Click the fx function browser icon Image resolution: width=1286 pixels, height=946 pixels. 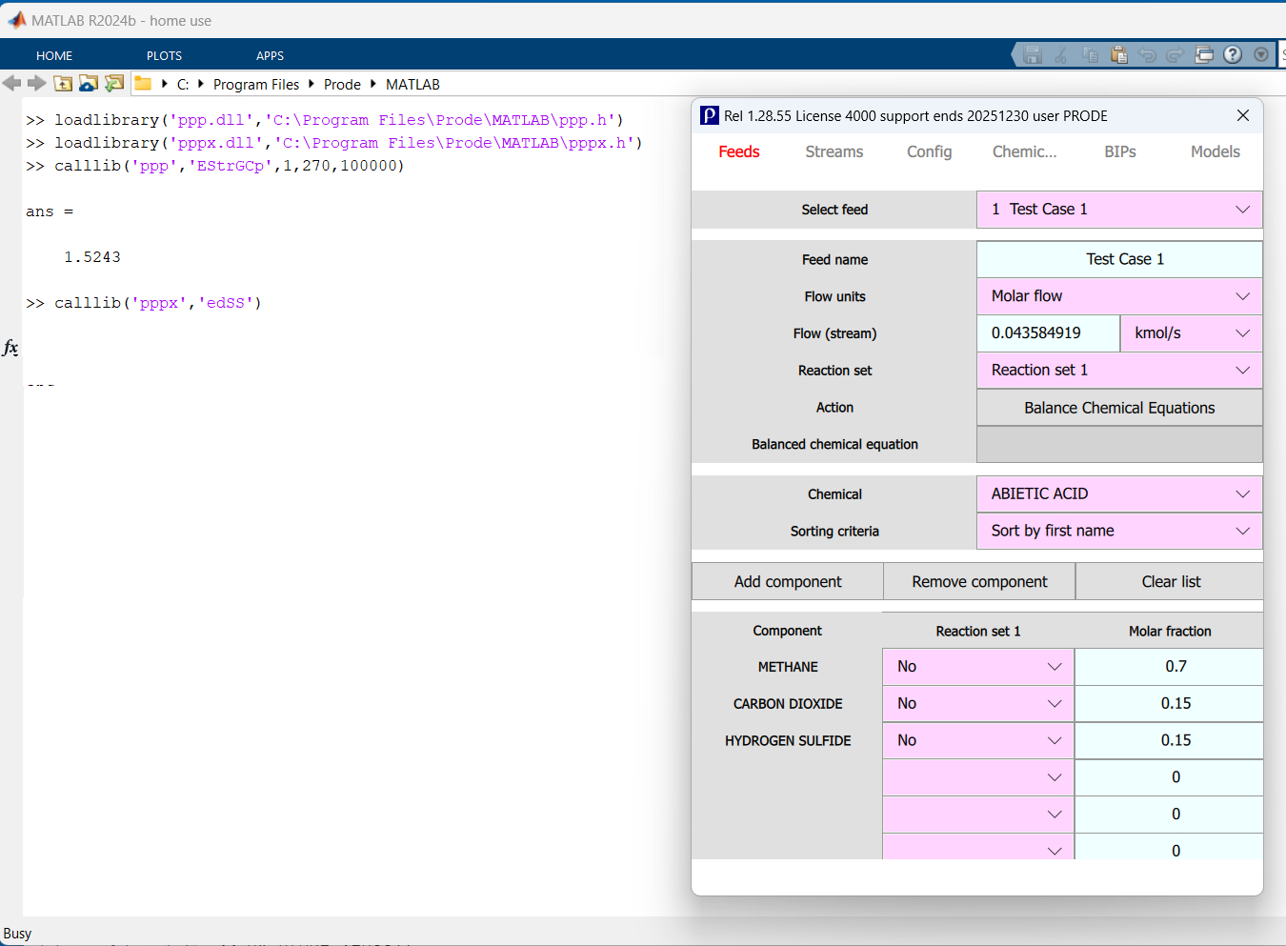click(x=10, y=348)
